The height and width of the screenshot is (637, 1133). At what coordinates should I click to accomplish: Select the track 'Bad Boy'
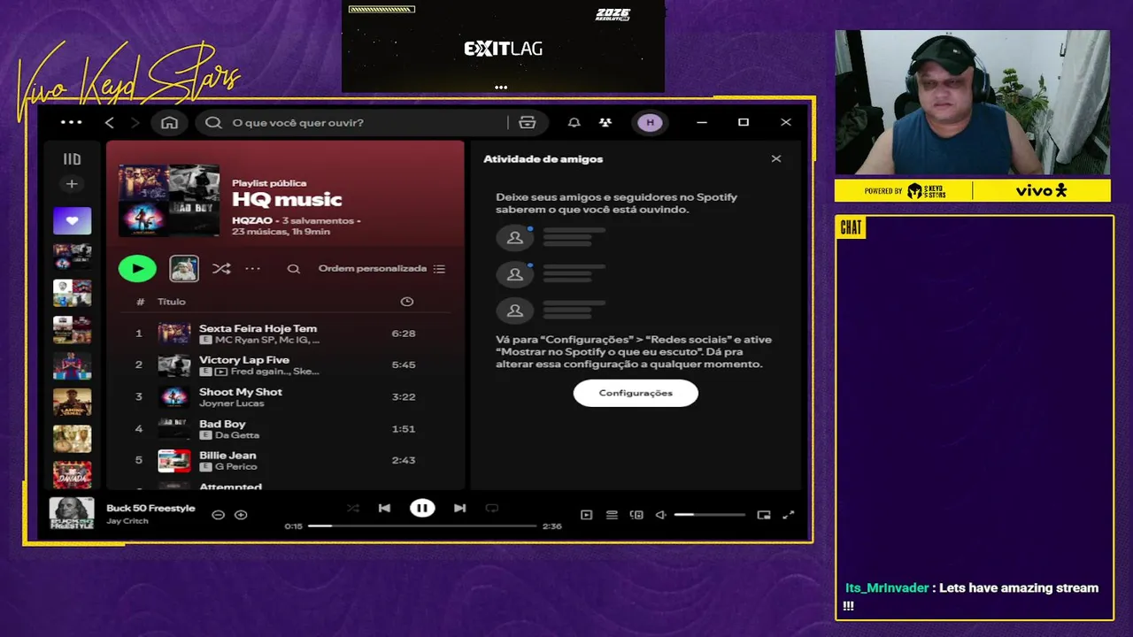[x=283, y=429]
